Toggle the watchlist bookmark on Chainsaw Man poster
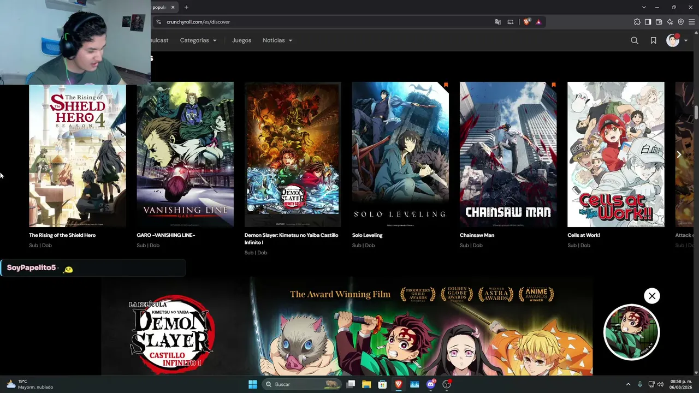Screen dimensions: 699x393 point(553,85)
